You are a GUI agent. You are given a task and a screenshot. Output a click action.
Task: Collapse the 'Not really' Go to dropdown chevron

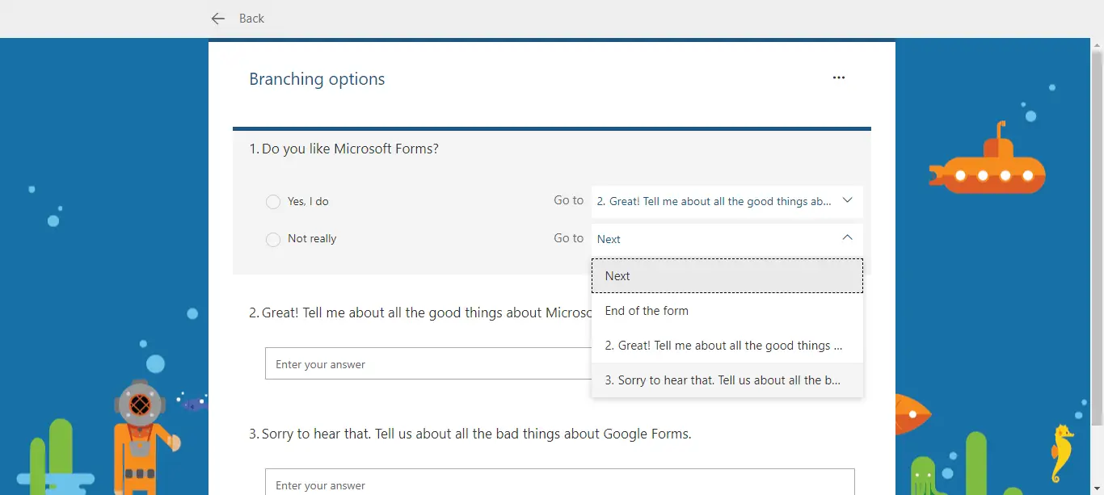(x=847, y=237)
